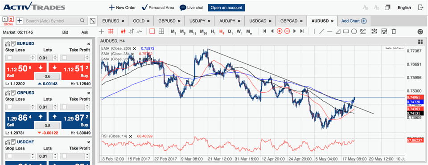
Task: Switch to line chart type
Action: pyautogui.click(x=140, y=31)
